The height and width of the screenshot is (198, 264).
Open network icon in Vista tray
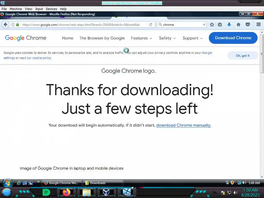[239, 183]
